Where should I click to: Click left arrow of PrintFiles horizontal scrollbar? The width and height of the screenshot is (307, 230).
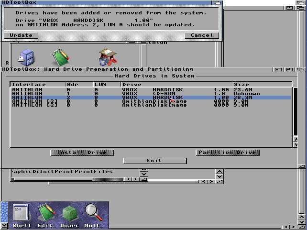[x=128, y=179]
